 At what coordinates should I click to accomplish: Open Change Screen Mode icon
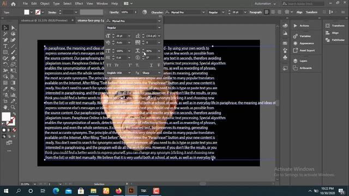click(x=9, y=143)
